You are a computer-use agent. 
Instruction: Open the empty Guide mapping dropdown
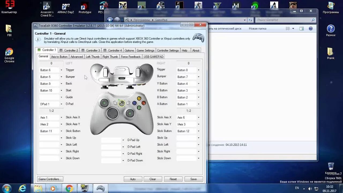point(61,97)
